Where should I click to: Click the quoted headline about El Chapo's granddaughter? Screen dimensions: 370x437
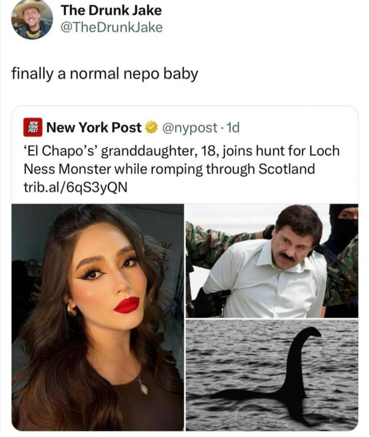[182, 160]
